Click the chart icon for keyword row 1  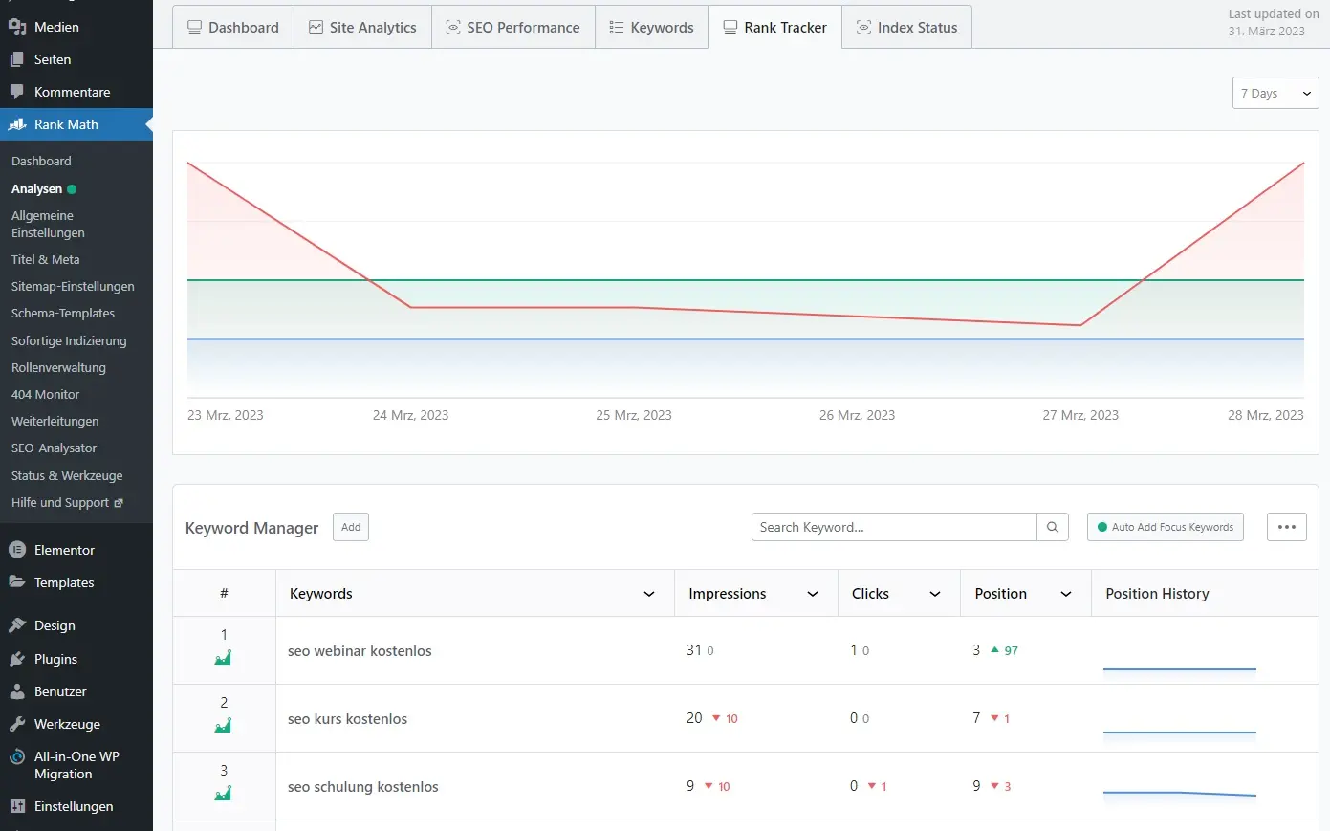224,657
